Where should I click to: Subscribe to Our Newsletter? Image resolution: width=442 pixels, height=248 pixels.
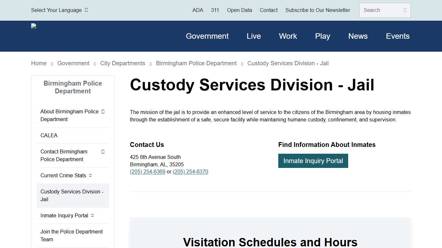click(x=317, y=10)
